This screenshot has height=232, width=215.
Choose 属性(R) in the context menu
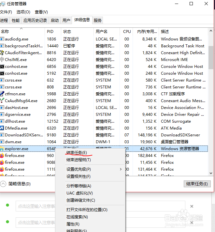coord(73,224)
